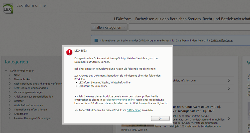This screenshot has height=133, width=250.
Task: Expand Anleitungen zur Steuerdeklaration chevron
Action: (x=10, y=96)
